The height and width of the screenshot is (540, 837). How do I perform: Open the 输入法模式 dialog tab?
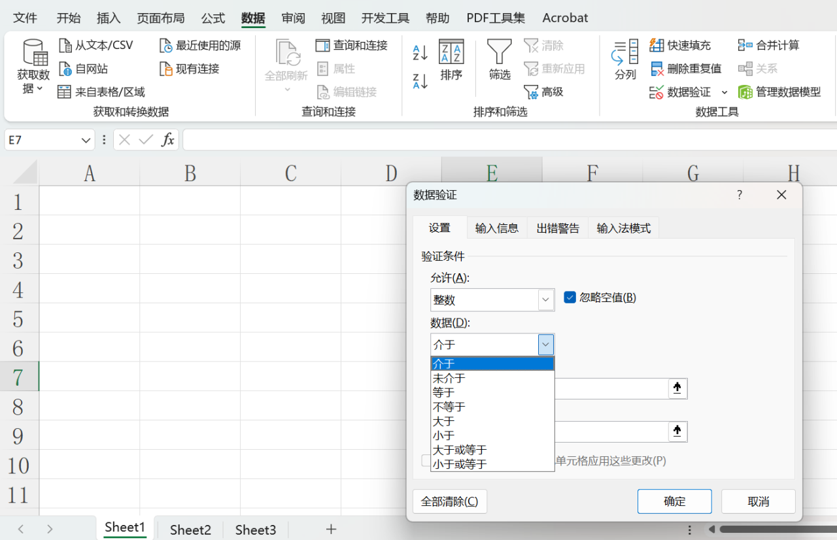point(624,228)
